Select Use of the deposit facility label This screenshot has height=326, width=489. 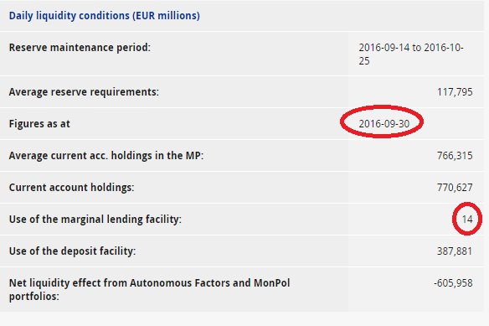pos(72,251)
